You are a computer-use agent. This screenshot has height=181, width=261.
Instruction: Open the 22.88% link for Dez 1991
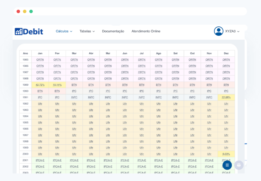[226, 97]
